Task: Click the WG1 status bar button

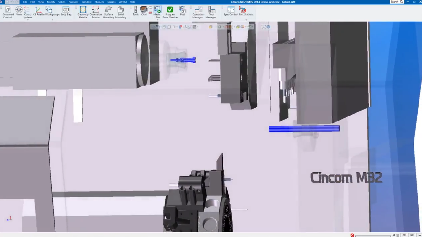Action: pyautogui.click(x=412, y=235)
